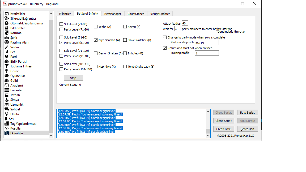
Task: Select the Toplama Filtresi funnel icon
Action: pos(7,66)
